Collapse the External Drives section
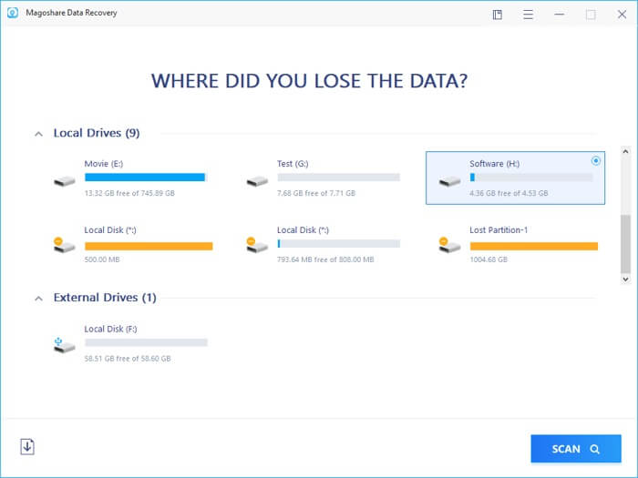 (x=38, y=299)
